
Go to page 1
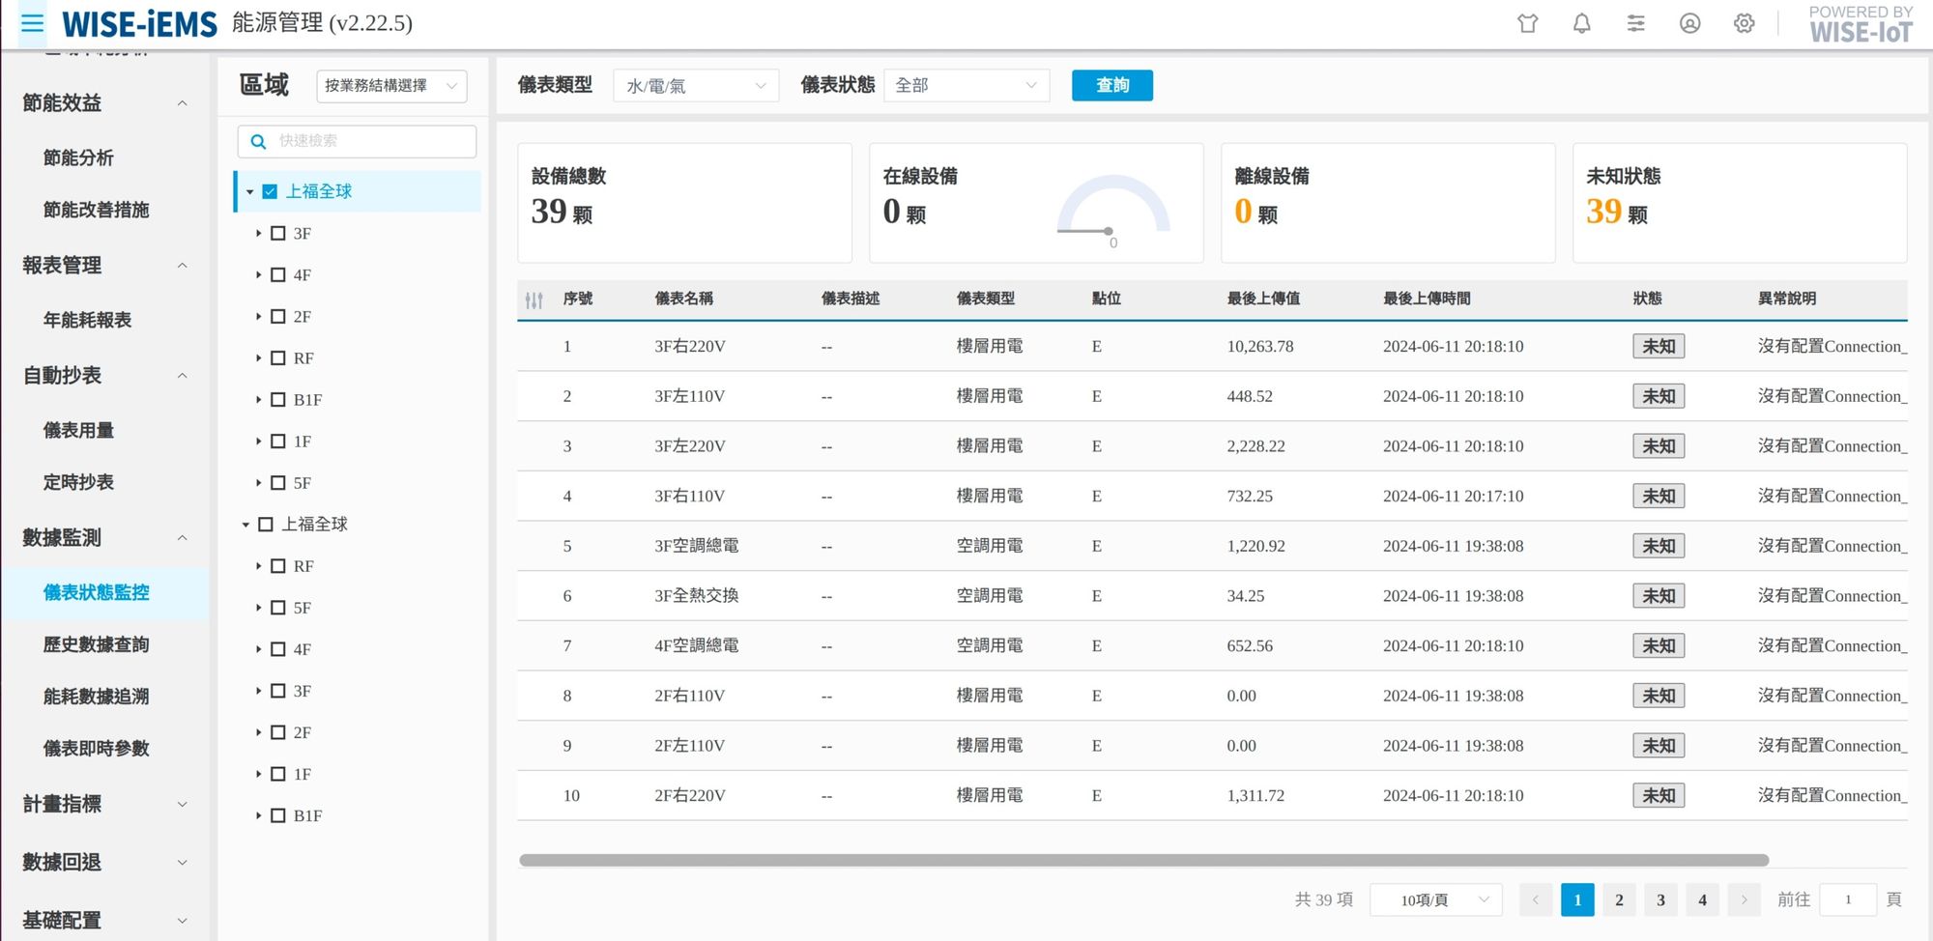(1577, 899)
